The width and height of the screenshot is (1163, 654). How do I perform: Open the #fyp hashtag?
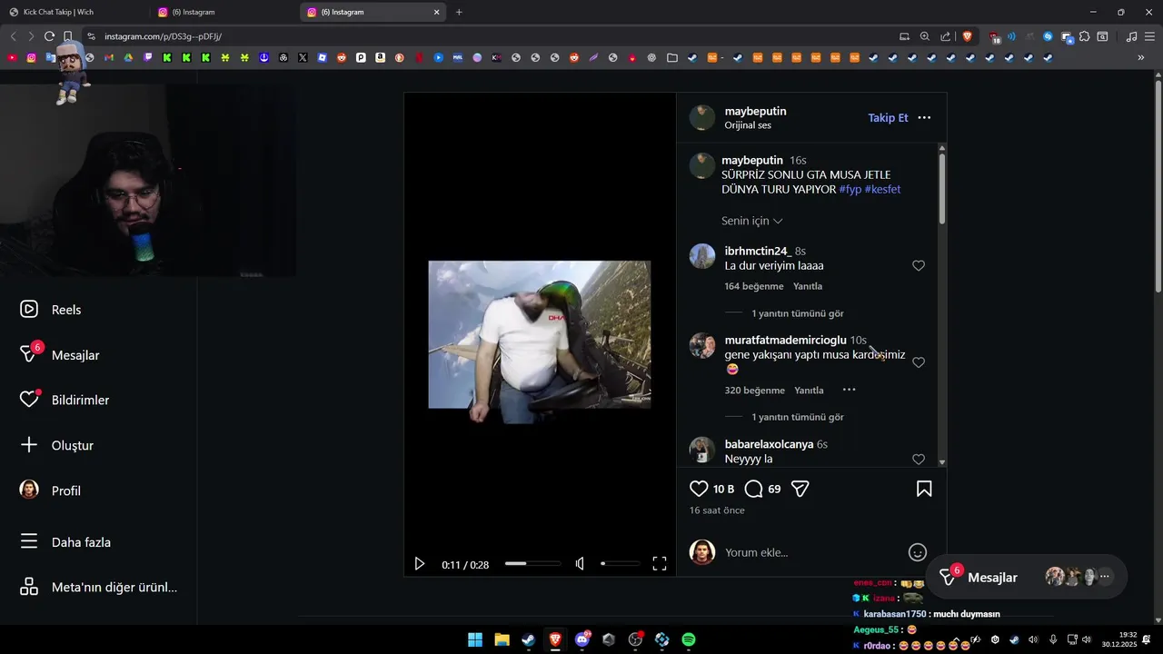coord(850,190)
